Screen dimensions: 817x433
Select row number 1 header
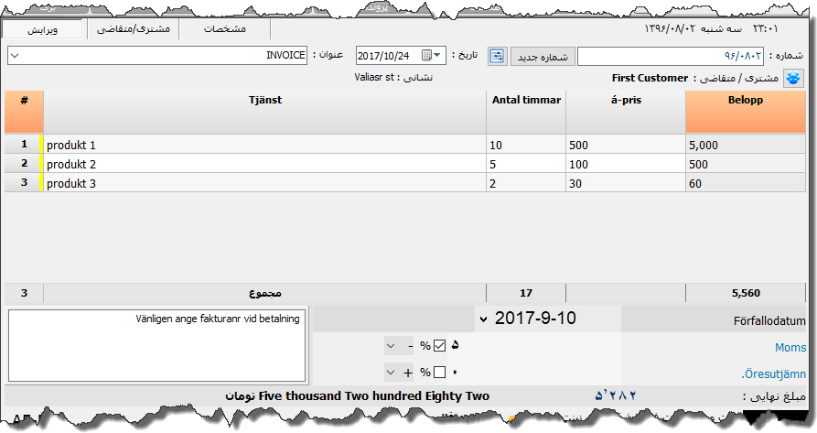click(x=24, y=145)
